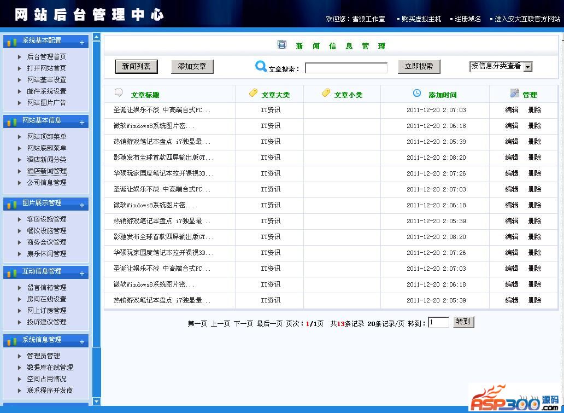Click the window icon beside 新闻信息管理 title
Image resolution: width=564 pixels, height=413 pixels.
pos(282,45)
